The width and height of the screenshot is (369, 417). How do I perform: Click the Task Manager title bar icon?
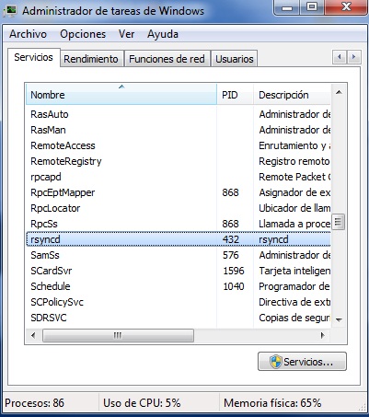coord(10,11)
